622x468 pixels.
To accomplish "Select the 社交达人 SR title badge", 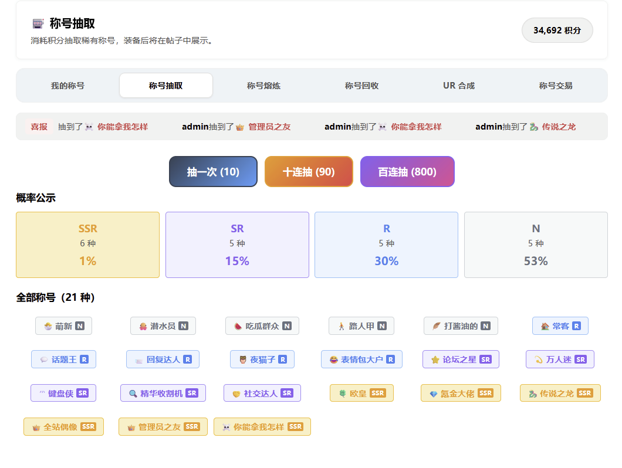I will coord(262,393).
